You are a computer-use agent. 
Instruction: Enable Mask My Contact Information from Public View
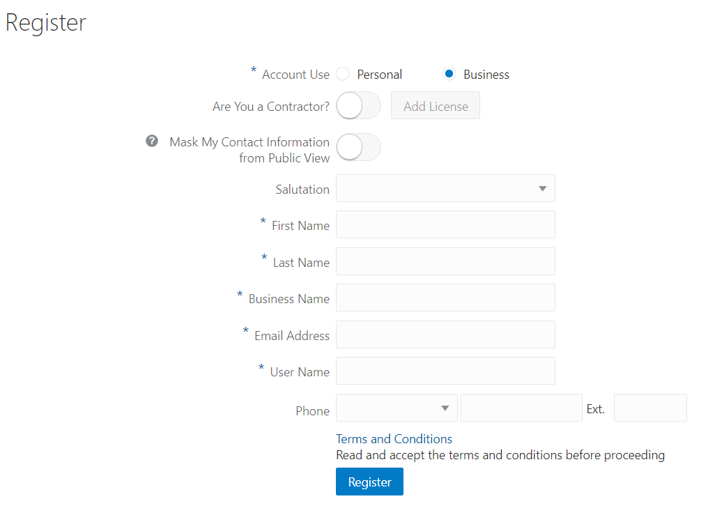coord(357,147)
